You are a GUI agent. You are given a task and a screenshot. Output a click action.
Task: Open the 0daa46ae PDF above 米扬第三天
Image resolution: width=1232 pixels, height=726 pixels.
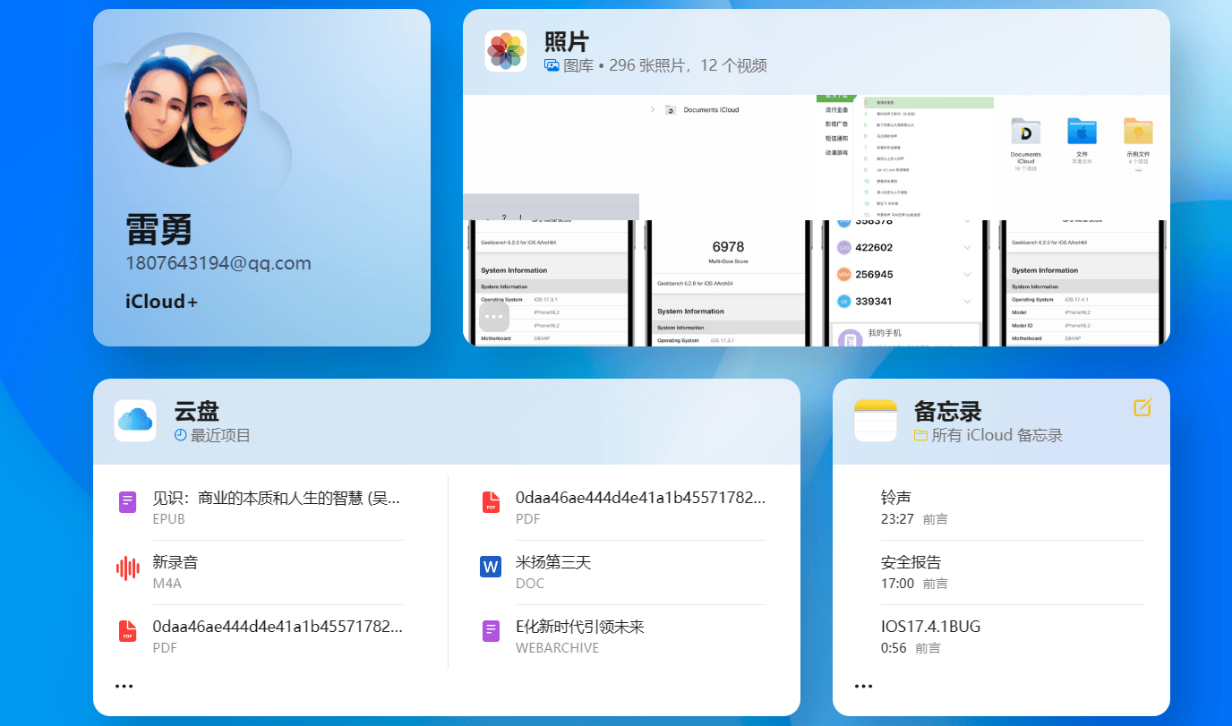coord(622,508)
